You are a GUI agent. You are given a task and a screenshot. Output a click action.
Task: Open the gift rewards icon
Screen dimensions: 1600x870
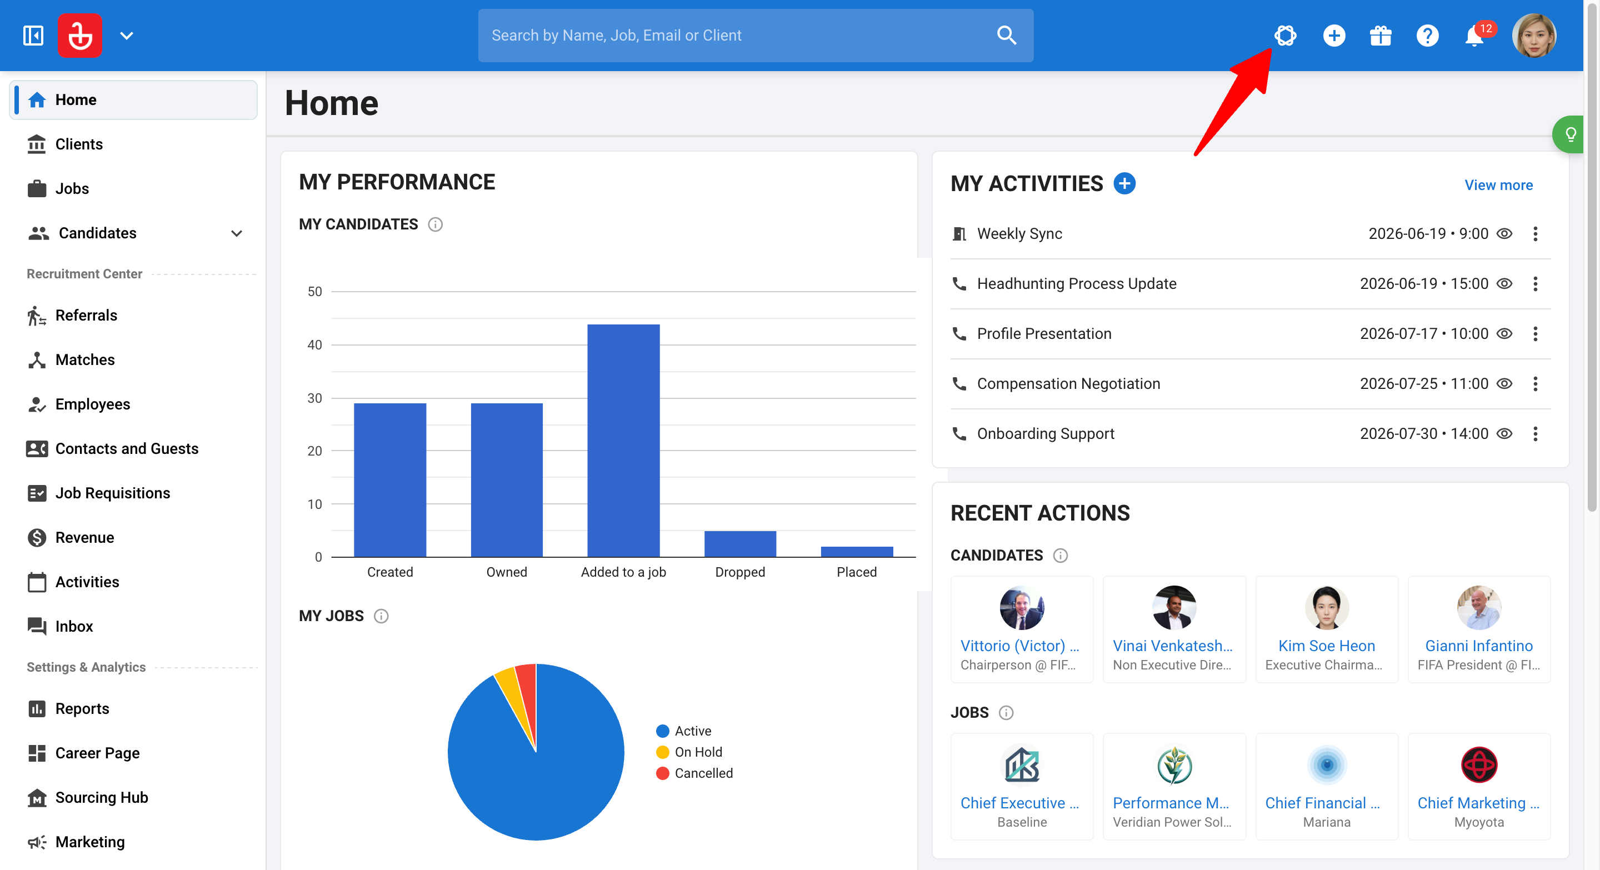[1380, 36]
